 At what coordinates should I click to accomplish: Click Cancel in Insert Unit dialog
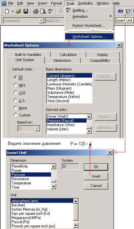(96, 186)
